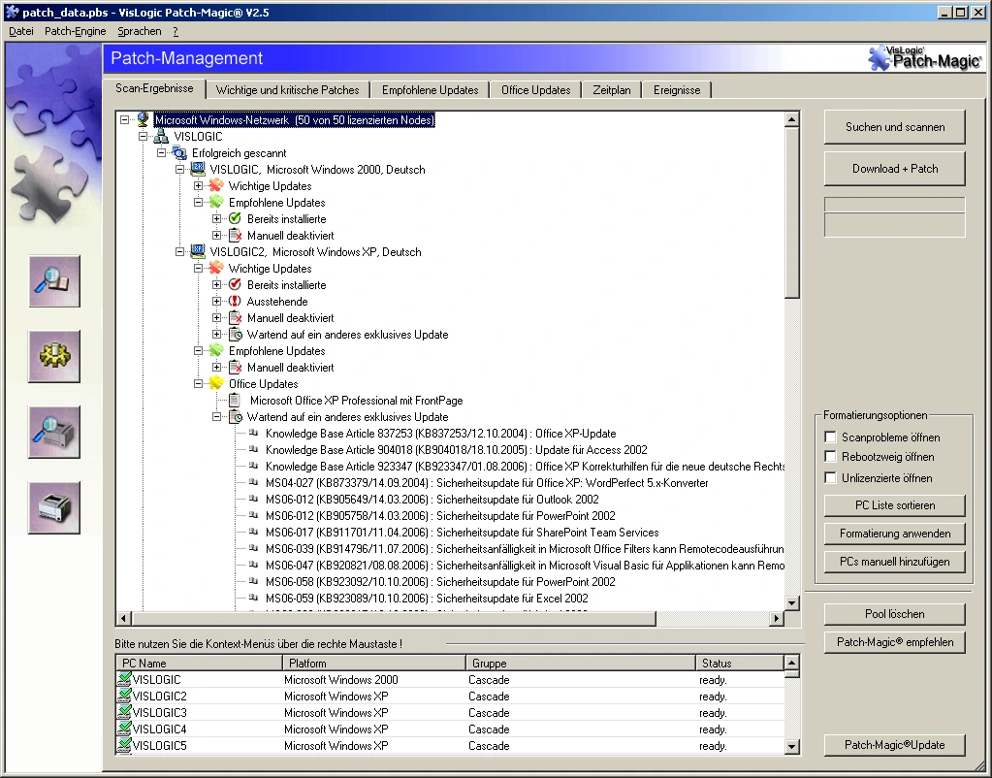Switch to the Office Updates tab
Viewport: 992px width, 778px height.
pyautogui.click(x=536, y=90)
